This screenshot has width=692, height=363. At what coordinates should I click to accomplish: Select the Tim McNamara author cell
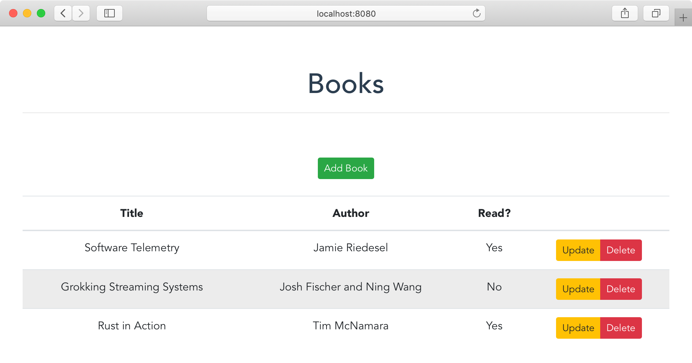351,326
